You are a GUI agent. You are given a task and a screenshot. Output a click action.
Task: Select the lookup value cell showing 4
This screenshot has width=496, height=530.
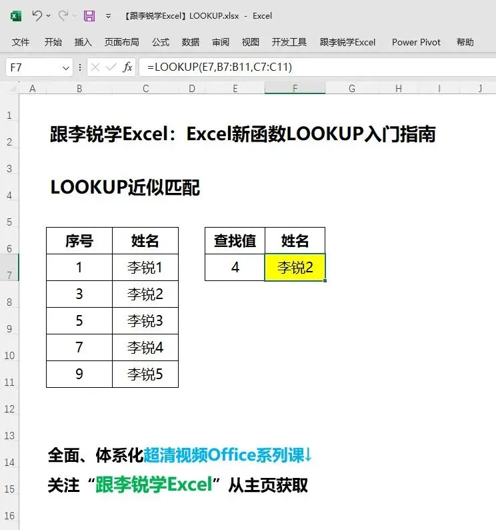tap(235, 268)
